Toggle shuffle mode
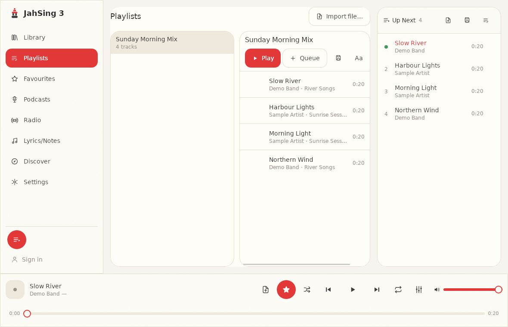 pyautogui.click(x=307, y=290)
